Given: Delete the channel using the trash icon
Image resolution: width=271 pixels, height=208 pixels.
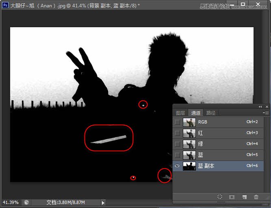Looking at the screenshot, I should tap(256, 197).
